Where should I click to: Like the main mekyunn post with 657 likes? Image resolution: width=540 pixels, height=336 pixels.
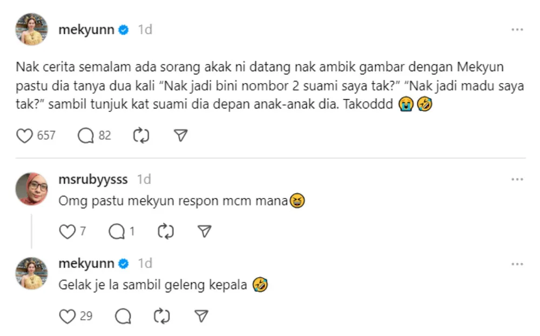coord(25,135)
